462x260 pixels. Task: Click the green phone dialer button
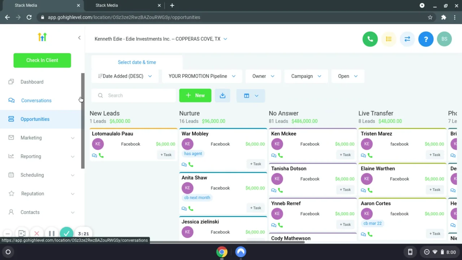tap(370, 39)
